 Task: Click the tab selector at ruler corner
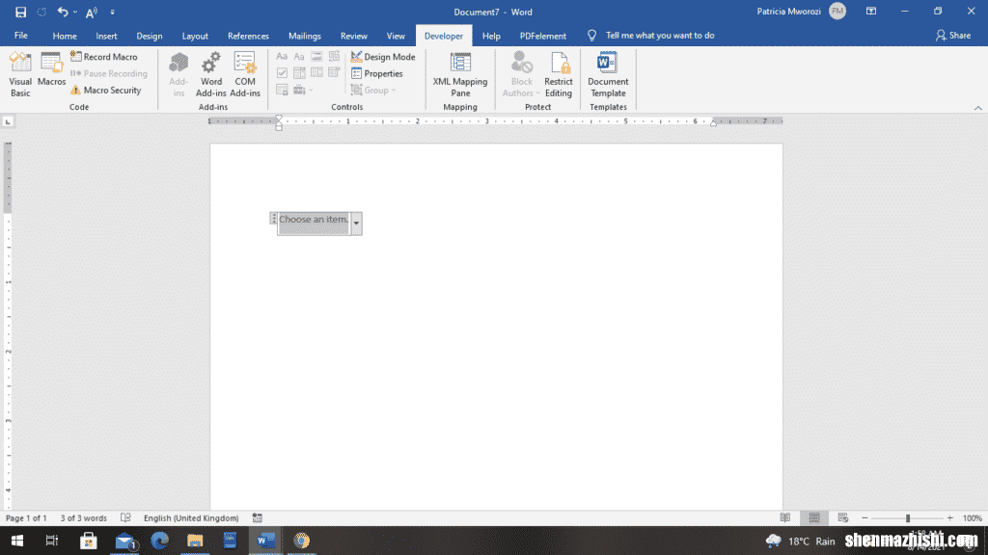8,121
